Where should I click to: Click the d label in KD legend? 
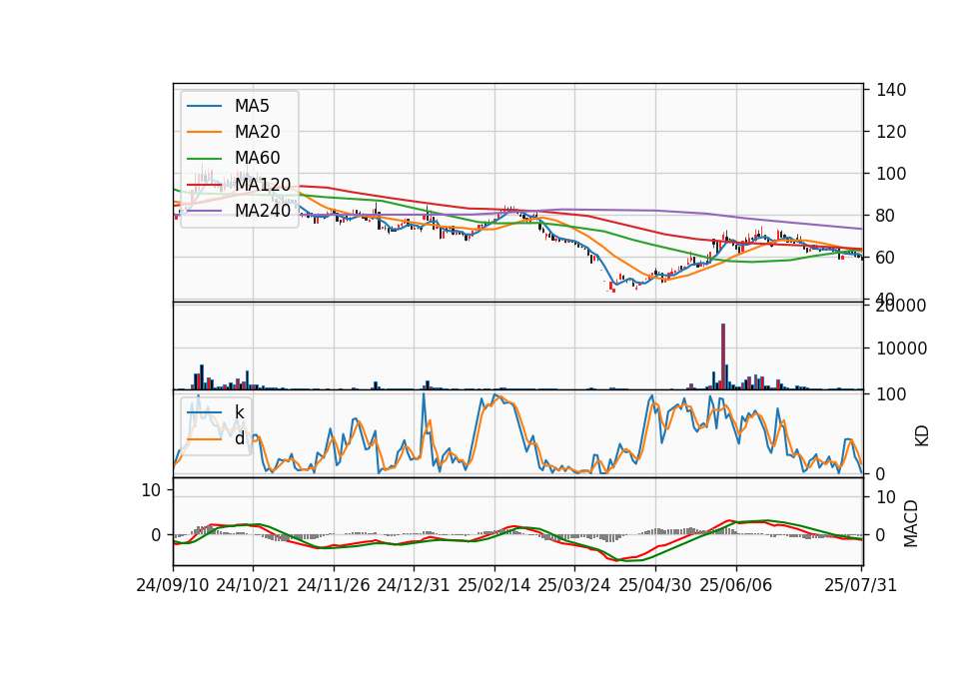240,437
